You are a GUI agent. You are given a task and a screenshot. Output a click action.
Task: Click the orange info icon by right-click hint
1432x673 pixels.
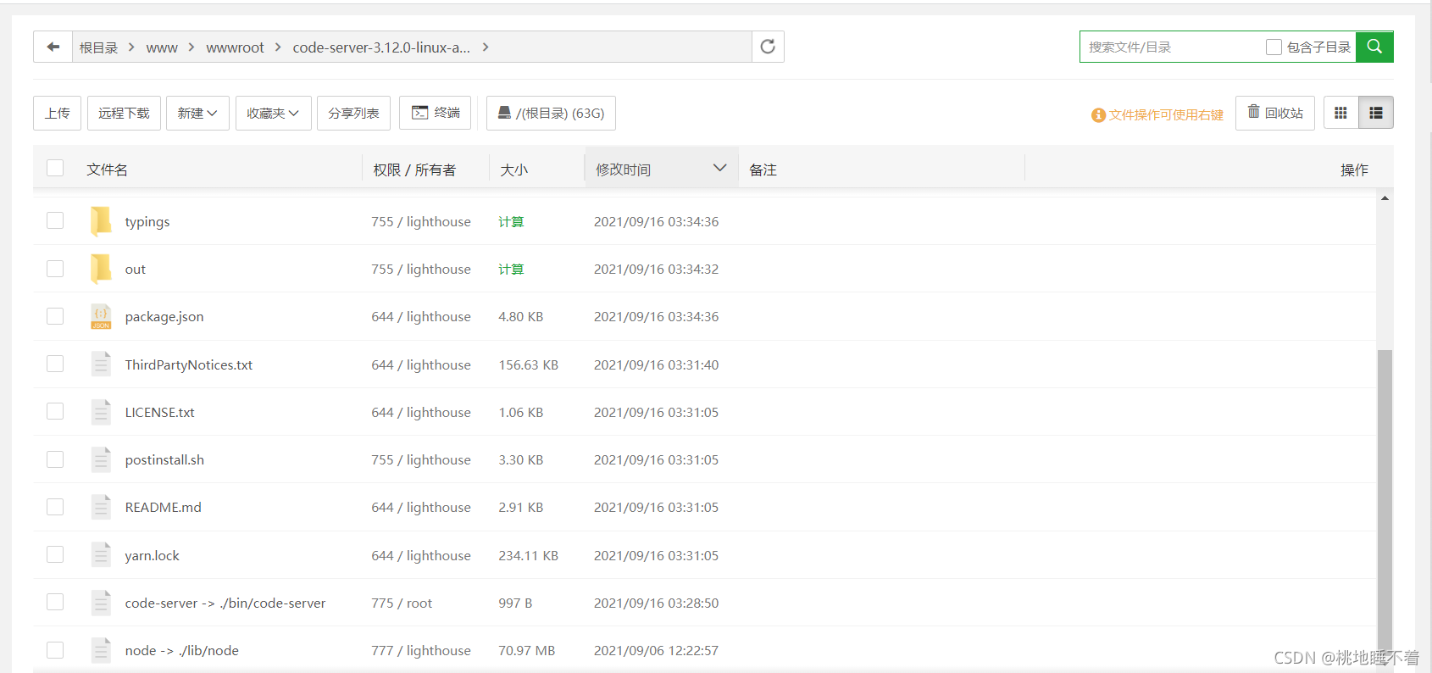click(x=1098, y=114)
